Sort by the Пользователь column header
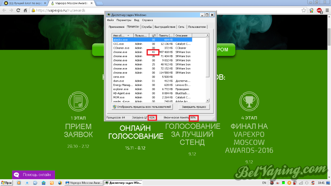The image size is (331, 186). pos(141,36)
